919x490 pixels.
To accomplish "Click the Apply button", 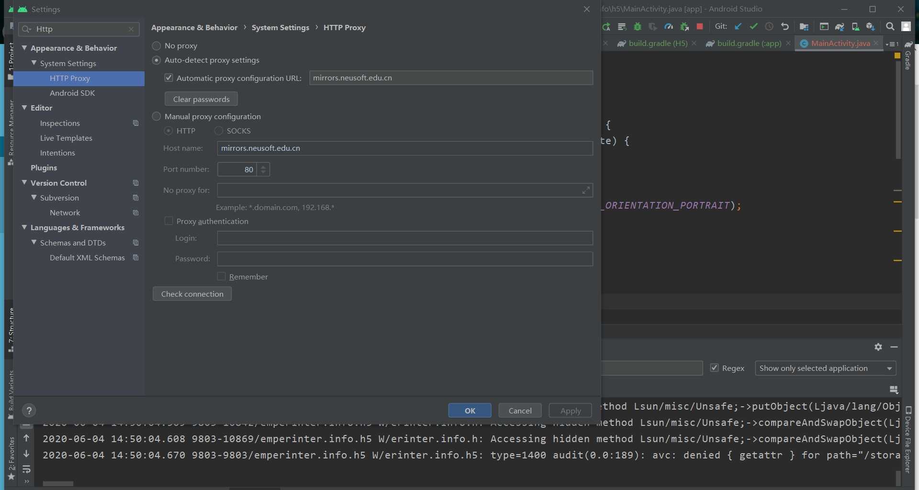I will coord(570,411).
